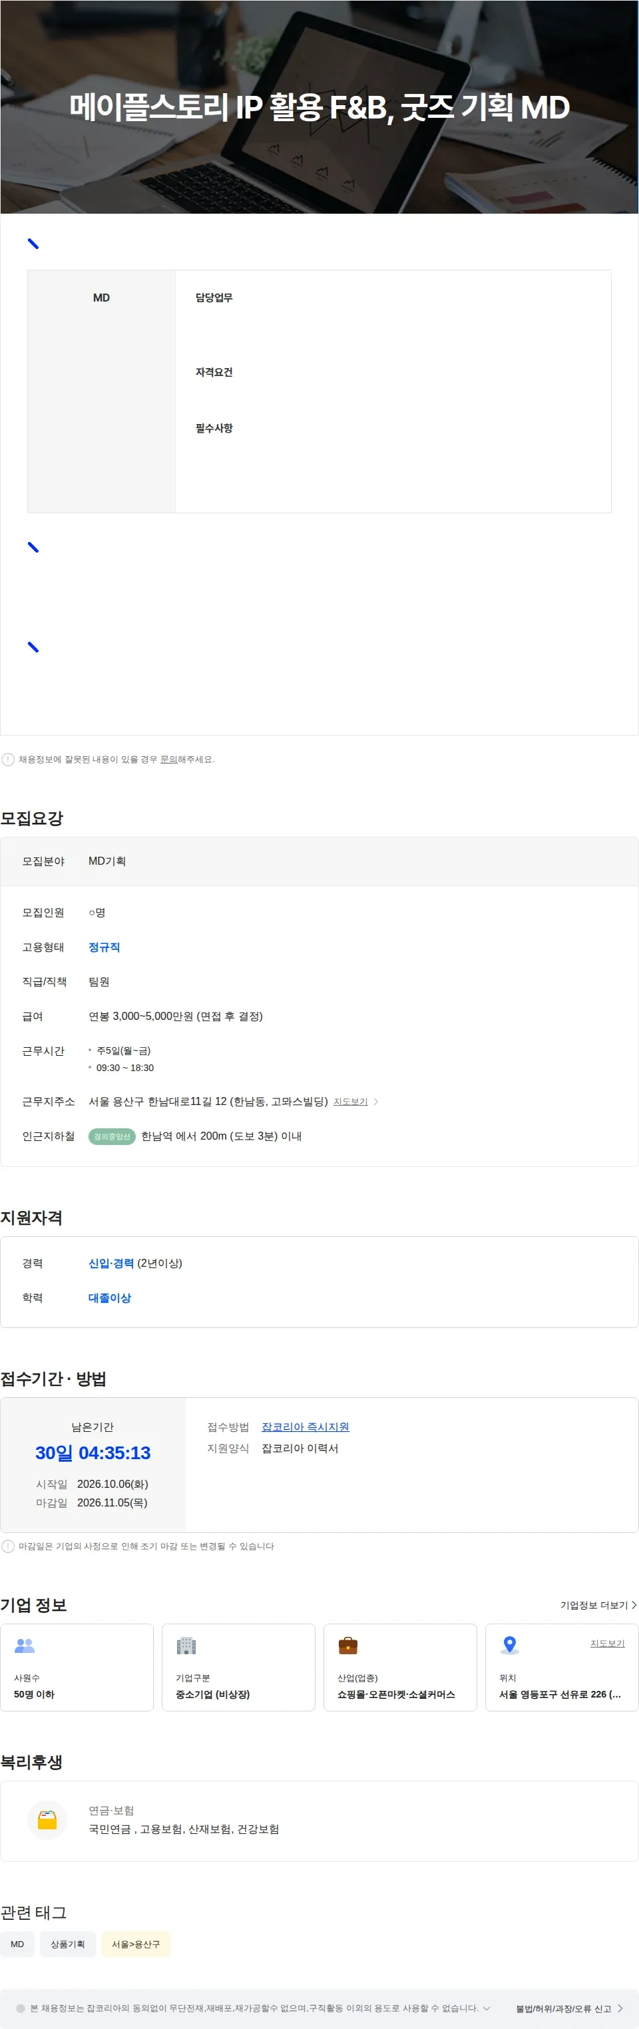The image size is (639, 2029).
Task: Click the address 서울 영등포구 선유로 226
Action: tap(560, 1694)
